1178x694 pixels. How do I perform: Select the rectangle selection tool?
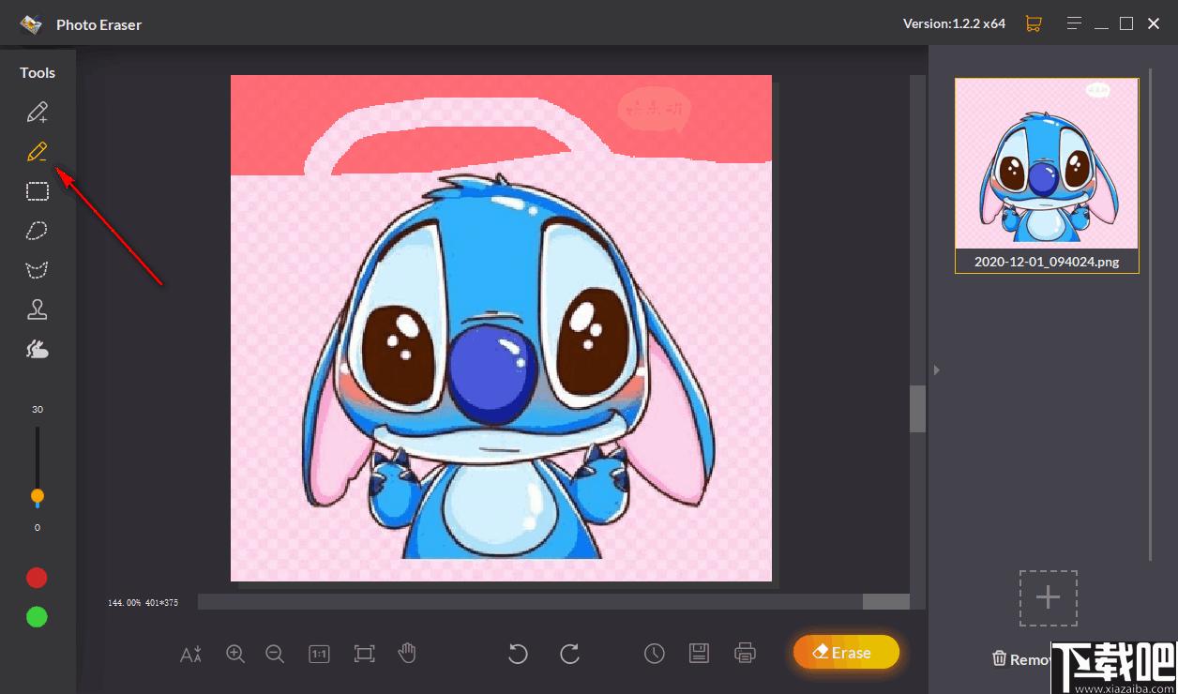pos(37,191)
